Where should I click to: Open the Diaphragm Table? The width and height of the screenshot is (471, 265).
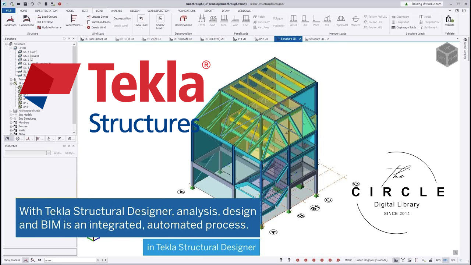click(404, 27)
